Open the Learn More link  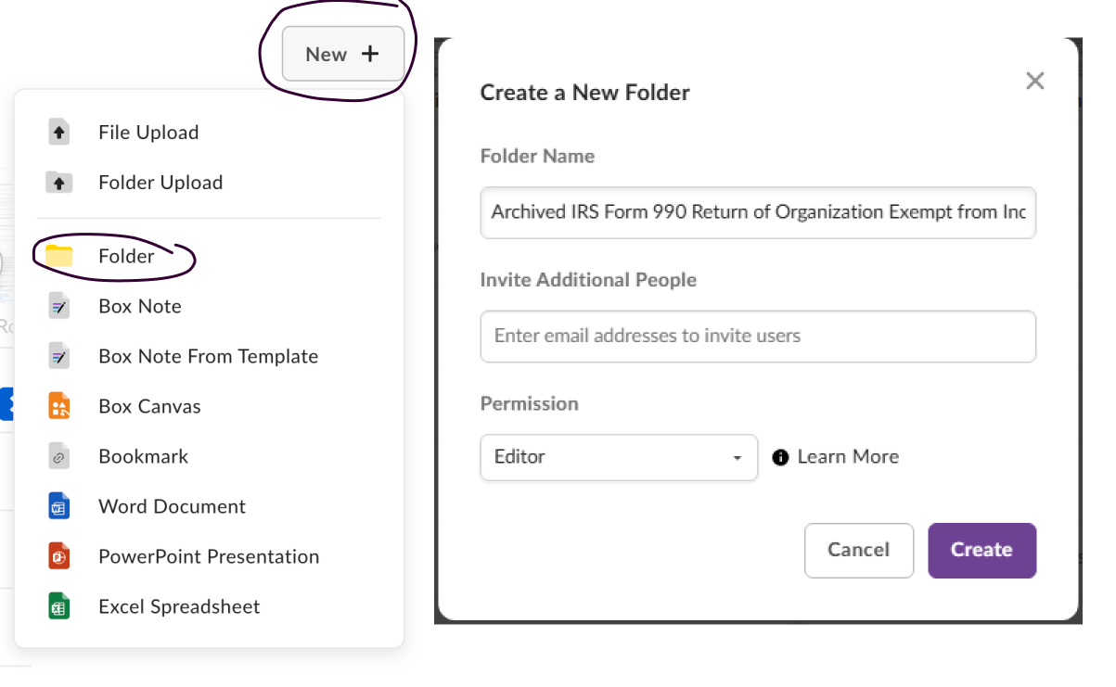pyautogui.click(x=848, y=457)
